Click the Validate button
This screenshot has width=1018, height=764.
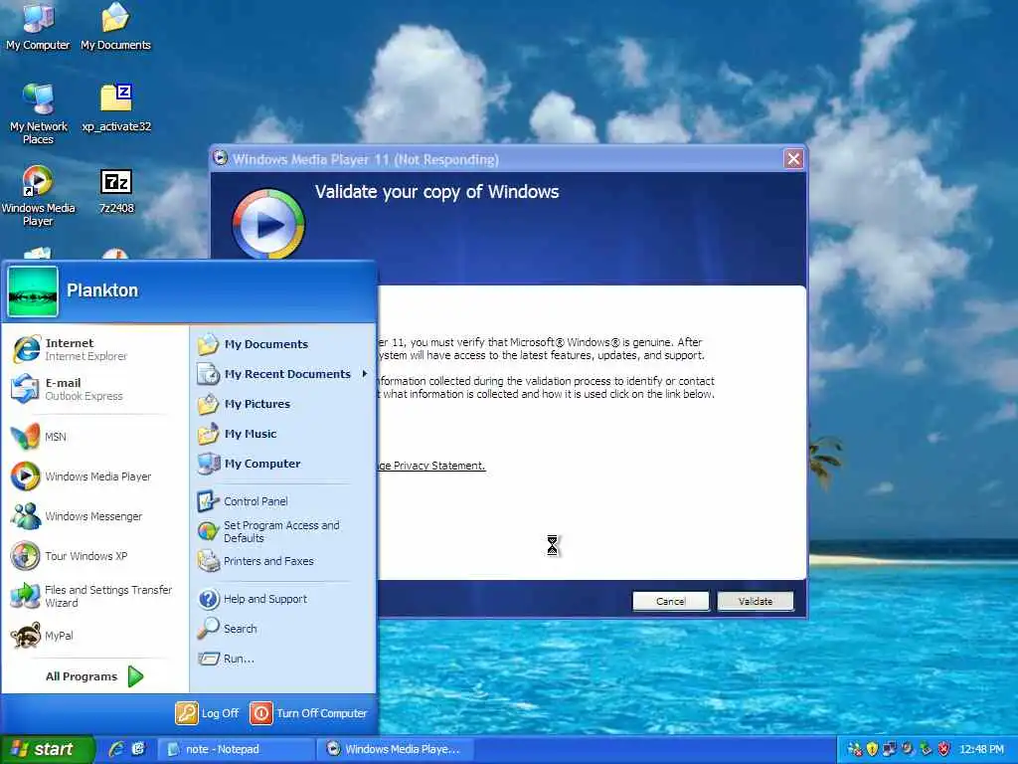[x=756, y=602]
